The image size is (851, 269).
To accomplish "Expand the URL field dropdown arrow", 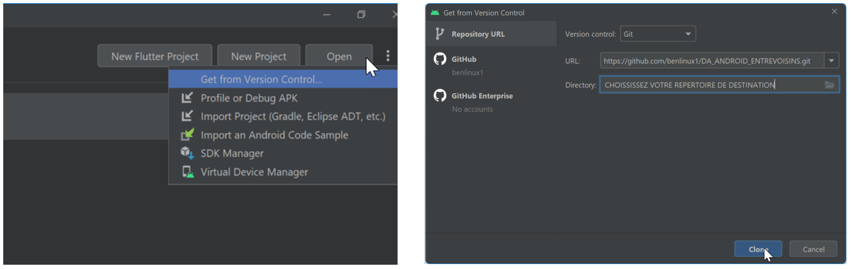I will point(831,60).
